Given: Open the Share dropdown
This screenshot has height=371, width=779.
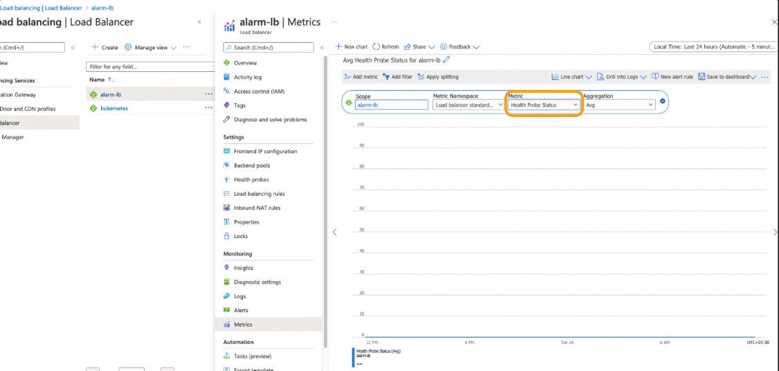Looking at the screenshot, I should coord(419,47).
